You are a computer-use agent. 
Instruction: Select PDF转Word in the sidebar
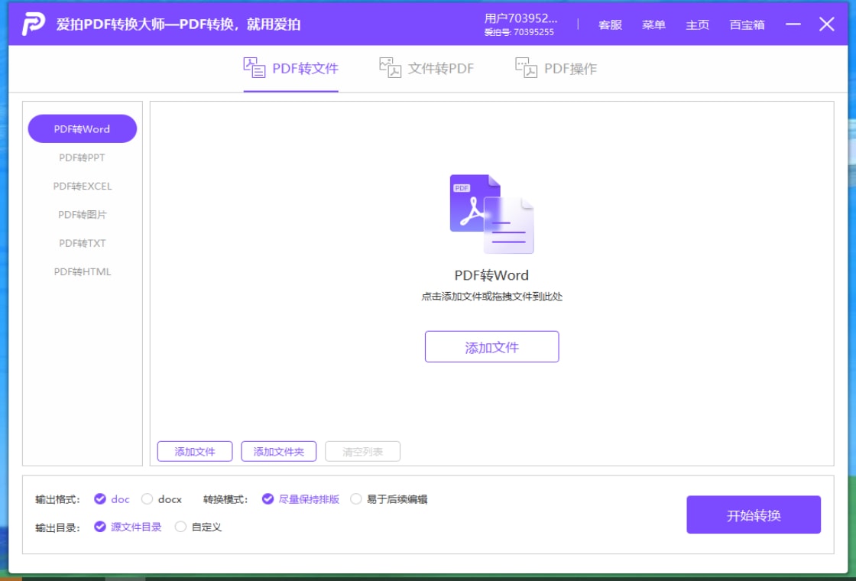point(83,129)
